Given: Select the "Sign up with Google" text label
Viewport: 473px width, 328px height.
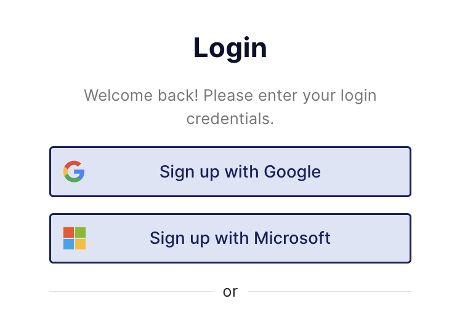Looking at the screenshot, I should (x=240, y=171).
